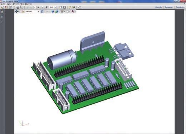Select the highlight text tool
The image size is (186, 134).
click(x=74, y=7)
